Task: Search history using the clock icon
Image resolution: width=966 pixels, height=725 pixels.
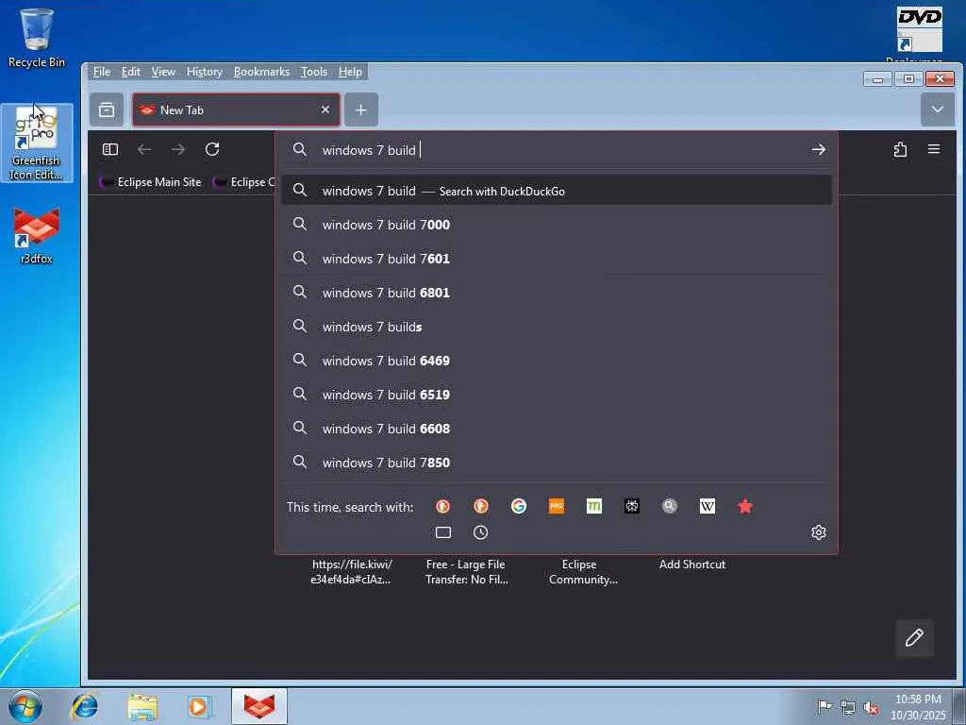Action: 480,532
